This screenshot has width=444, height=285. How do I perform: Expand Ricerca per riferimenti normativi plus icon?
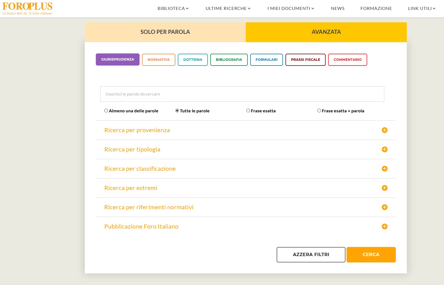click(x=385, y=207)
